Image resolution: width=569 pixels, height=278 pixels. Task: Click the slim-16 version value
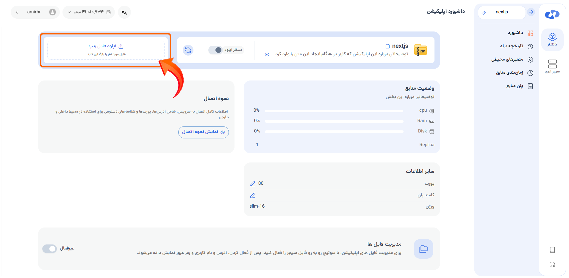pos(257,206)
